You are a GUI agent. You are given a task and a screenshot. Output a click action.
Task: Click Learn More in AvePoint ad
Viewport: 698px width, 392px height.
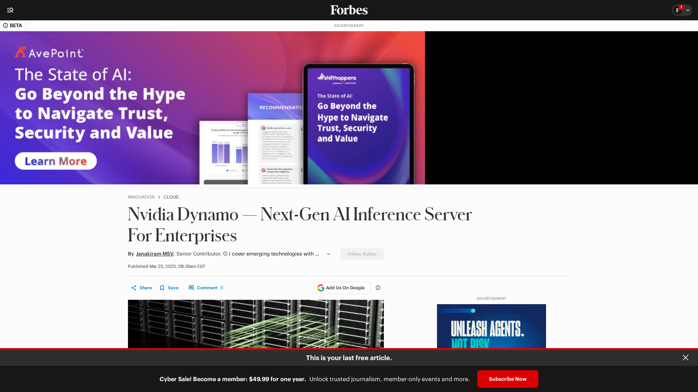(x=56, y=161)
